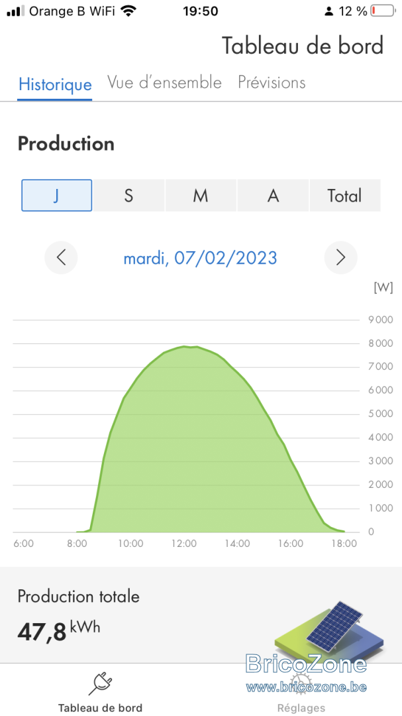The height and width of the screenshot is (716, 402).
Task: Tap the Tableau de bord page title
Action: click(303, 46)
